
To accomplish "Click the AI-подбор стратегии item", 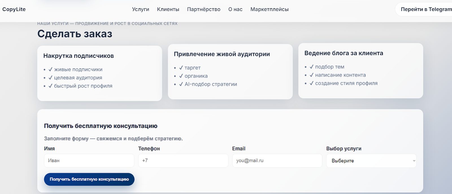I will pos(208,84).
